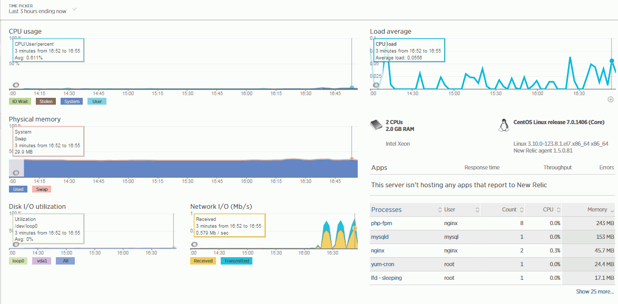The width and height of the screenshot is (618, 304).
Task: Click the CPU usage chart round marker icon
Action: pos(16,85)
